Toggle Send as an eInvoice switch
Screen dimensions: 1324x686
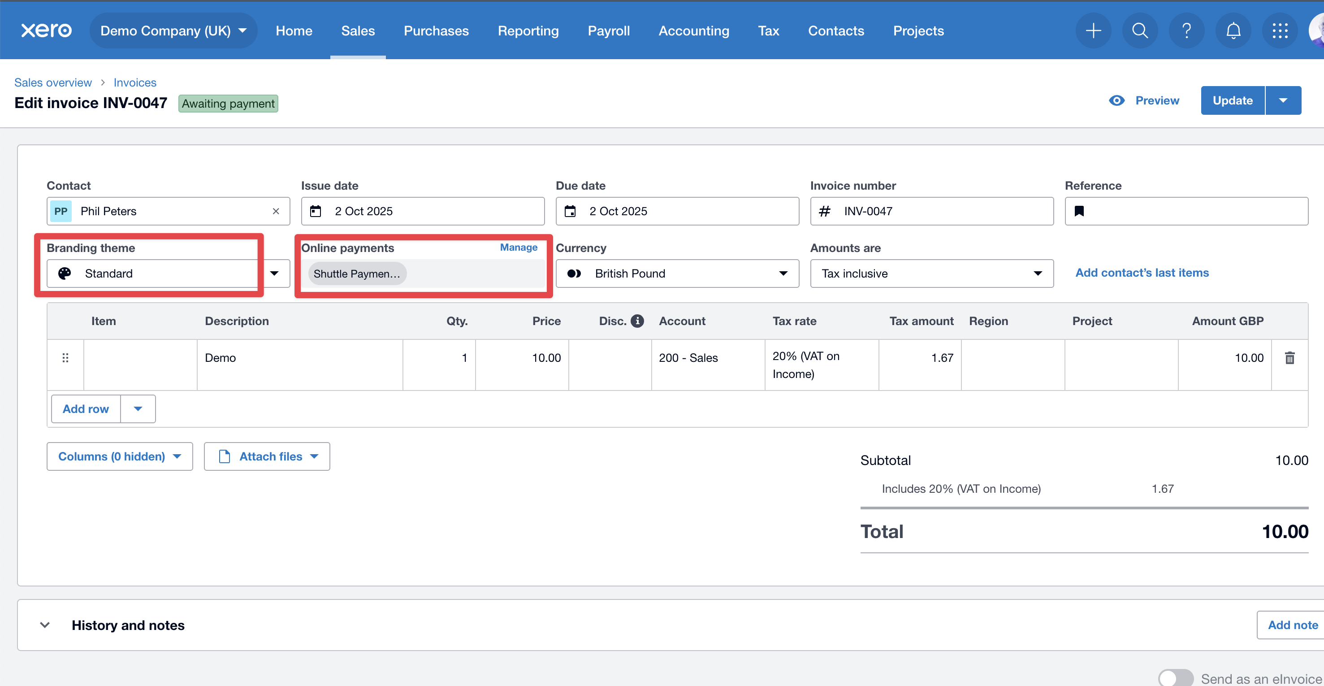coord(1176,678)
